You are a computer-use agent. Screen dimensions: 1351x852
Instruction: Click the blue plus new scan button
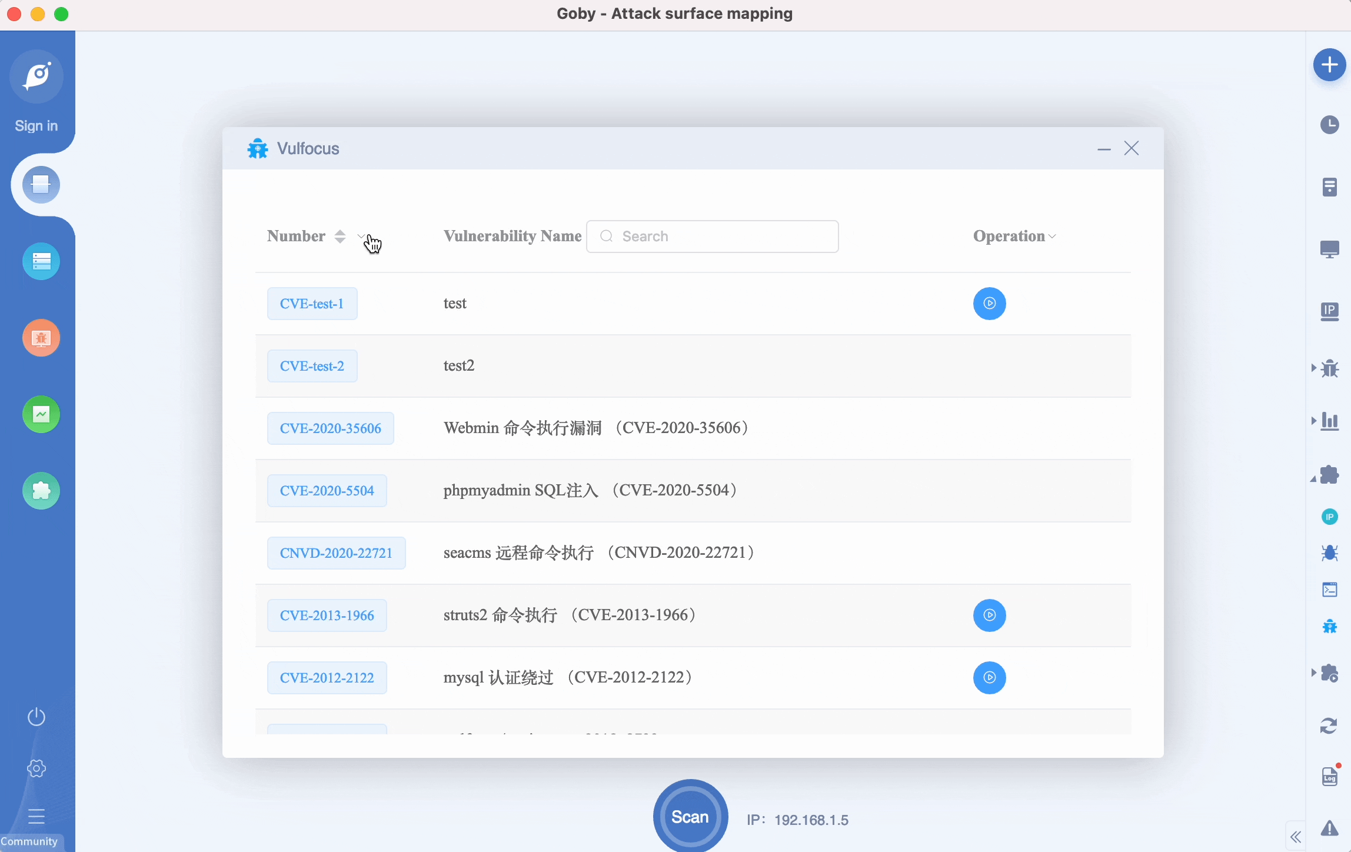pos(1329,65)
